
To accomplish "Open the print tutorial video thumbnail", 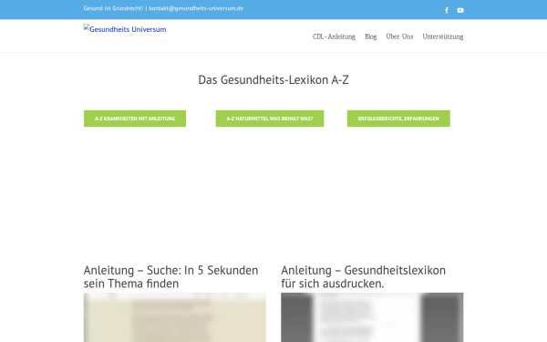I will point(372,317).
